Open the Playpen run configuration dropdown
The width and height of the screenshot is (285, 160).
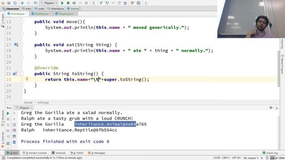[x=49, y=3]
